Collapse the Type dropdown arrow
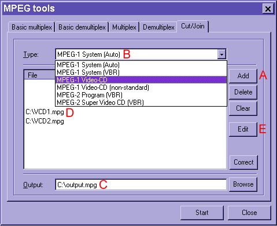This screenshot has height=226, width=277. click(221, 54)
